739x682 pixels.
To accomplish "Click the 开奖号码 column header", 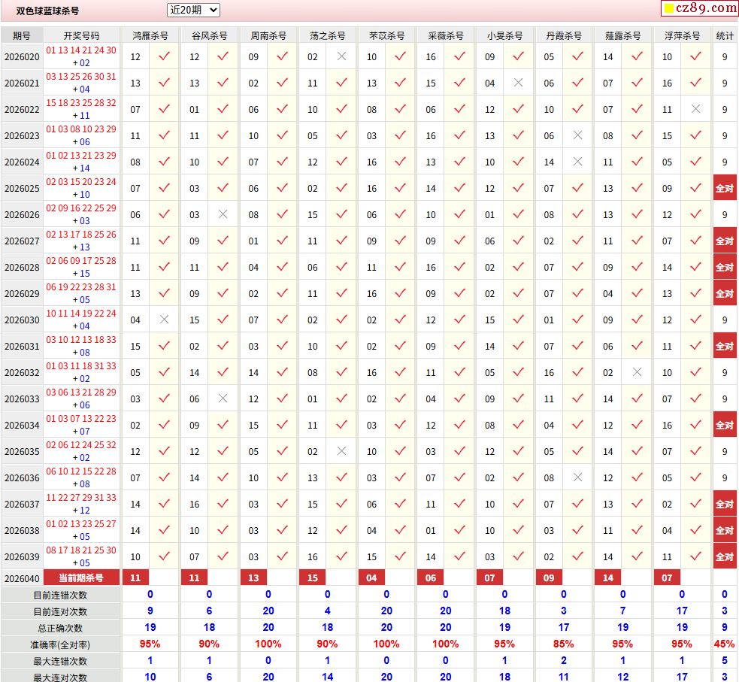I will click(81, 35).
